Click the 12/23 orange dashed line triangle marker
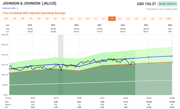Viewport: 180px width, 109px height. coord(149,63)
